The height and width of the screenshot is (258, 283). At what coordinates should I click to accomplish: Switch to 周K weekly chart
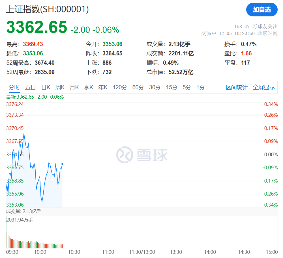tap(60, 87)
